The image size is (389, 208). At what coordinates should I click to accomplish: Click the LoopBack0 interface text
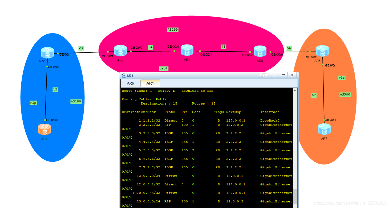point(270,120)
